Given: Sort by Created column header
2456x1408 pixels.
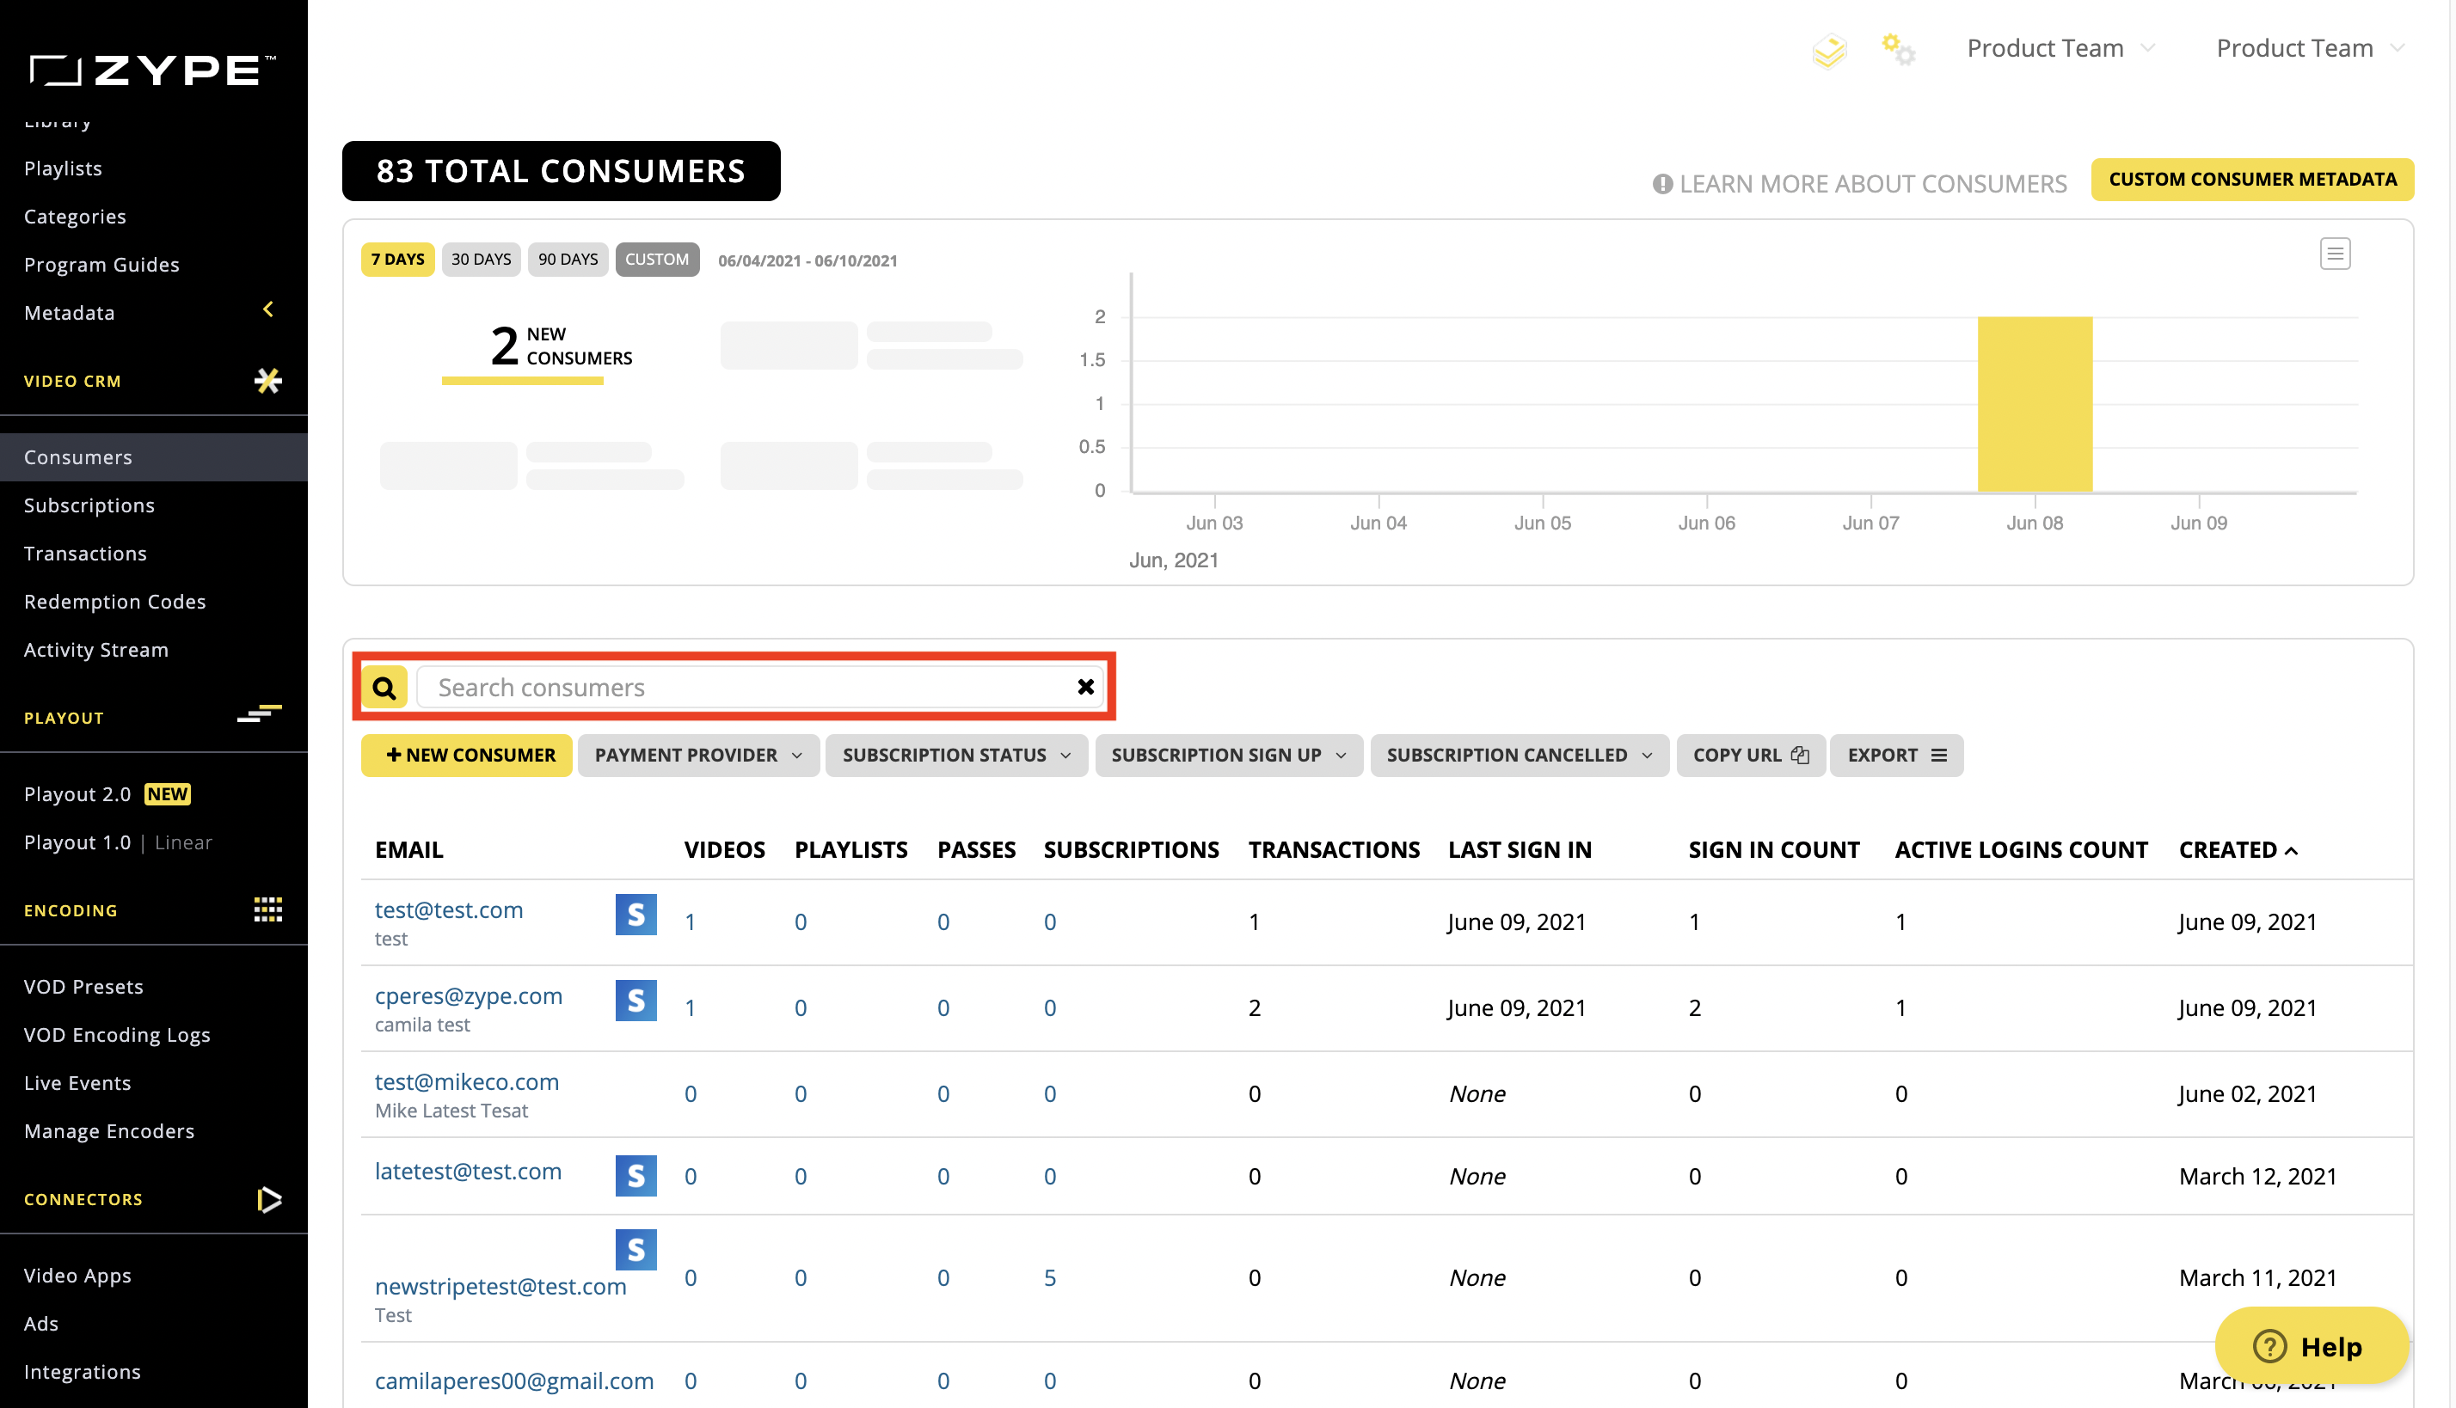Looking at the screenshot, I should [2238, 850].
